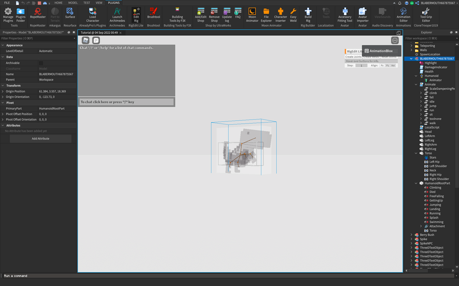Click the Add Attribute button
Viewport: 459px width, 286px height.
pos(40,138)
